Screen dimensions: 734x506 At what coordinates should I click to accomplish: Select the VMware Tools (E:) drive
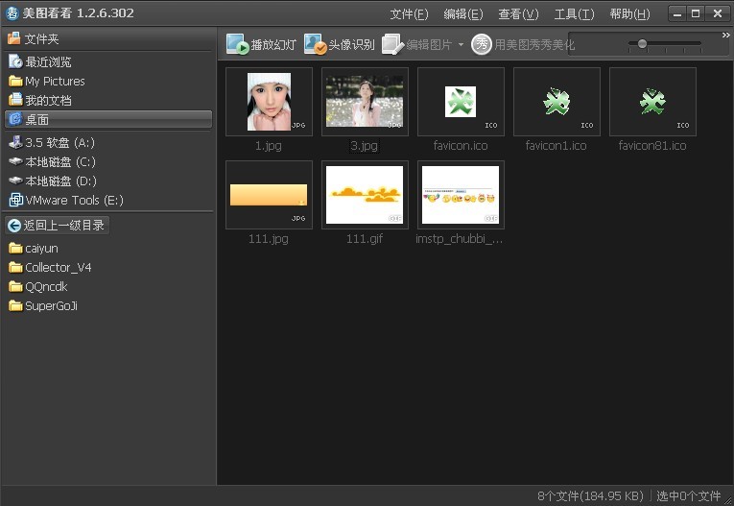[x=73, y=200]
